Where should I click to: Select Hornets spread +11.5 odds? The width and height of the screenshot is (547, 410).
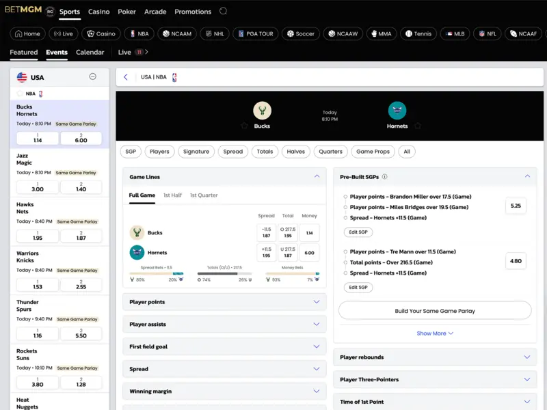point(267,252)
